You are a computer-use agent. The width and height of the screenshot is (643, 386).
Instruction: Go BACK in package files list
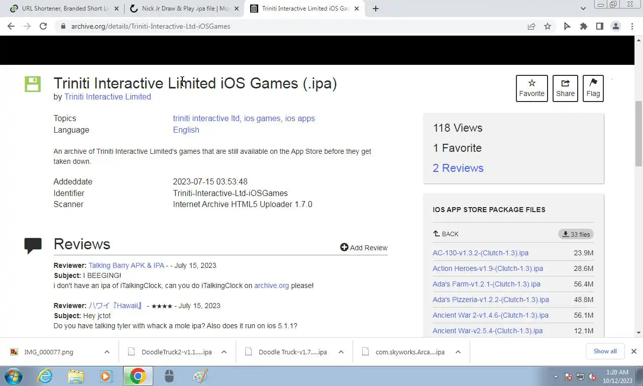pos(446,234)
